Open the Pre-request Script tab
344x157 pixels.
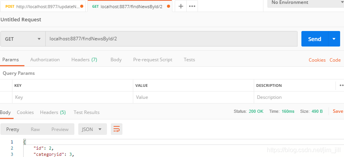coord(153,60)
